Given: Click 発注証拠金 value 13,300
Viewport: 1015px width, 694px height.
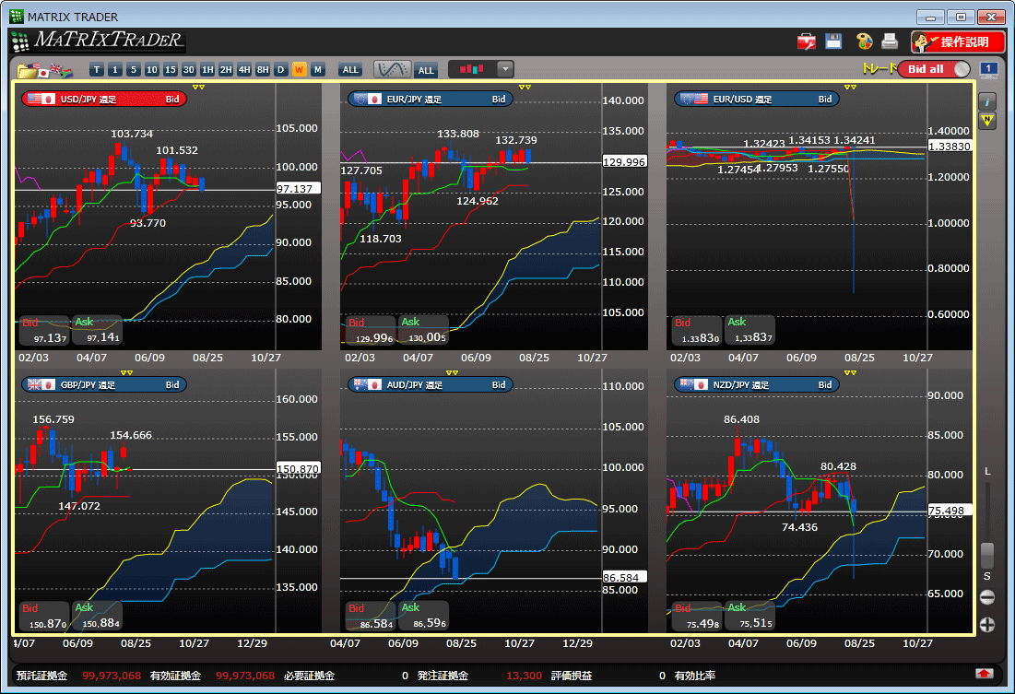Looking at the screenshot, I should [x=524, y=676].
